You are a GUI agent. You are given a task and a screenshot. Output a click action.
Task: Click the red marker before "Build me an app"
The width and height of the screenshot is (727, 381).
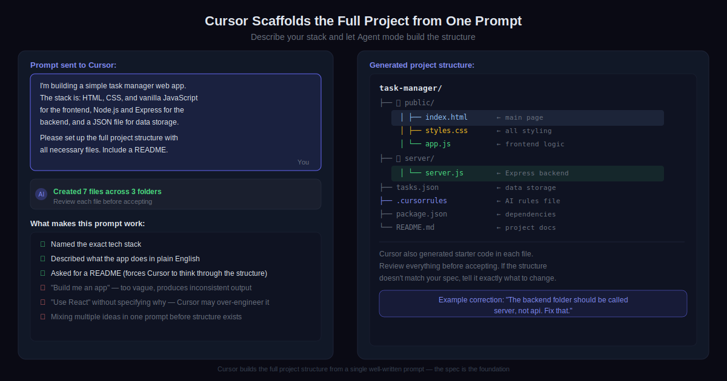click(42, 288)
